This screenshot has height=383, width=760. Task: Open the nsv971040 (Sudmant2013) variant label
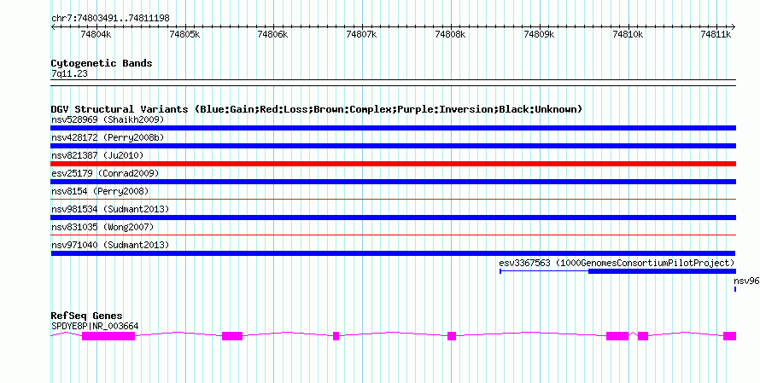click(110, 245)
